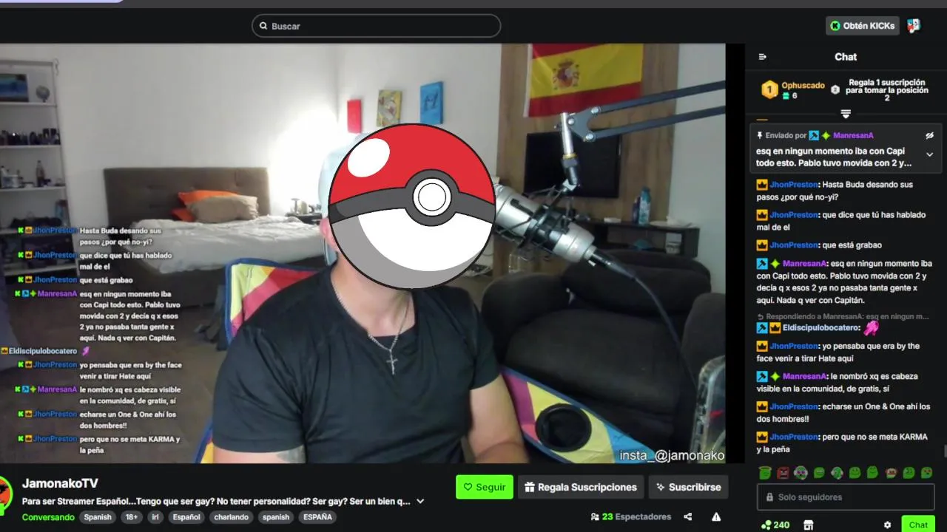The width and height of the screenshot is (947, 532).
Task: Click the 'Respondiendo a ManresanA' reply reference
Action: tap(843, 316)
